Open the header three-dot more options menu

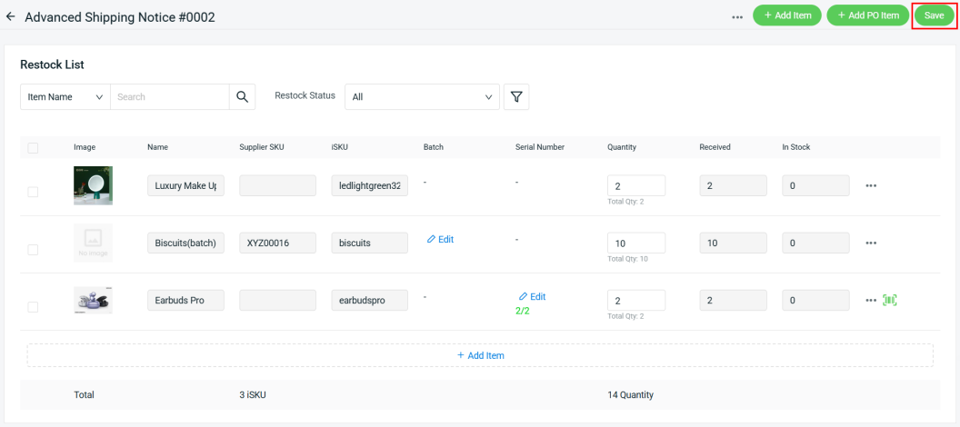737,16
